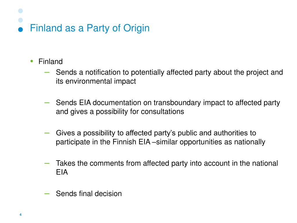Click the green dash before 'Takes the comments'
This screenshot has width=297, height=223.
(x=47, y=163)
